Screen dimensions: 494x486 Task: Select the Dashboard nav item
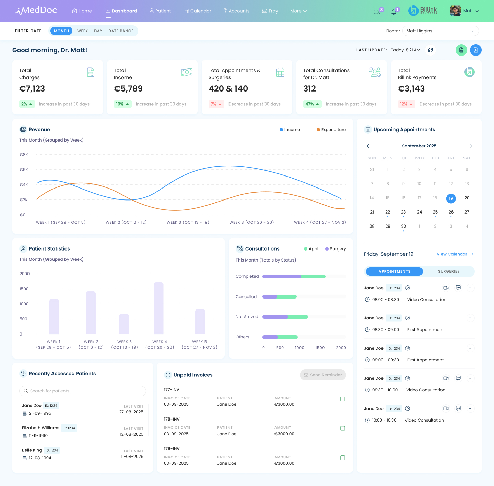[121, 11]
